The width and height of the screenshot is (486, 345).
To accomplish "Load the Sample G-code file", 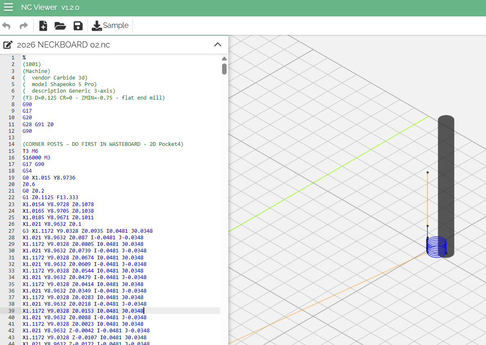I will pos(110,26).
